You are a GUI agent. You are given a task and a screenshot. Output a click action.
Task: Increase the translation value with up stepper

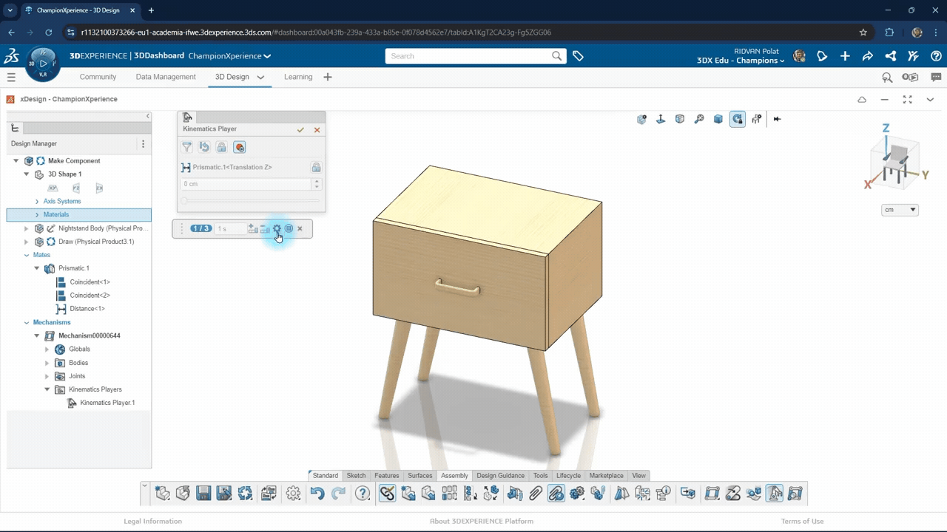(x=317, y=181)
